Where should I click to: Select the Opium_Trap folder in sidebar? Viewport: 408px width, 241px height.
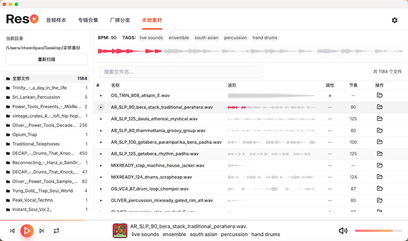(x=24, y=135)
